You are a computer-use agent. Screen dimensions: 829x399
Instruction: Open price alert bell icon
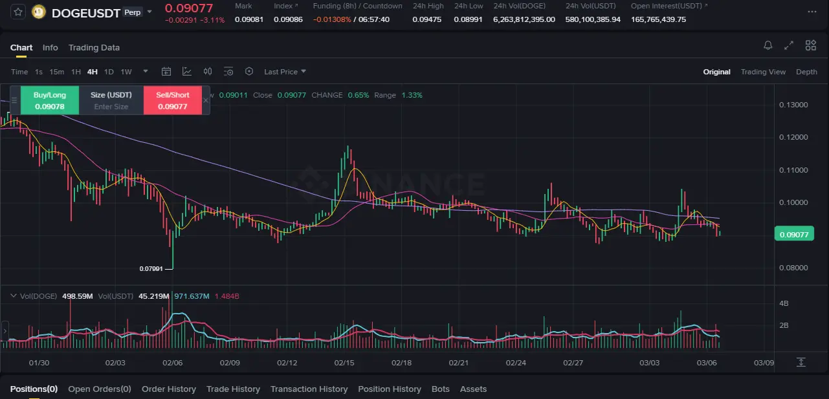coord(768,45)
